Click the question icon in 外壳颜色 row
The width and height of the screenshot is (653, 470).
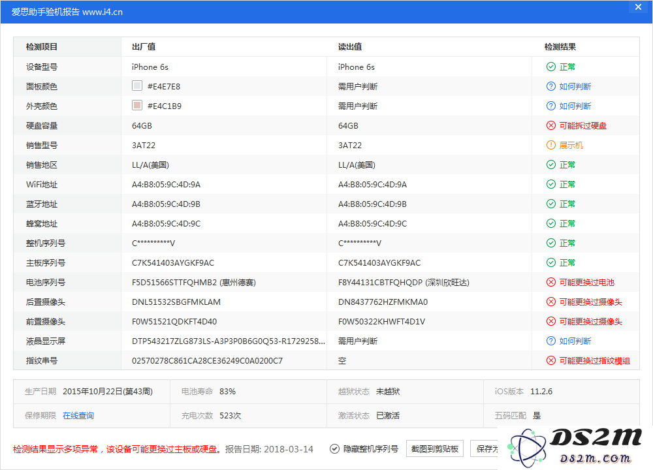(x=550, y=106)
